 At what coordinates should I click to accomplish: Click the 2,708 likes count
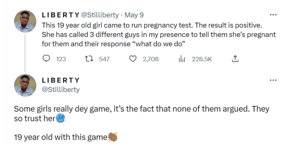[151, 59]
